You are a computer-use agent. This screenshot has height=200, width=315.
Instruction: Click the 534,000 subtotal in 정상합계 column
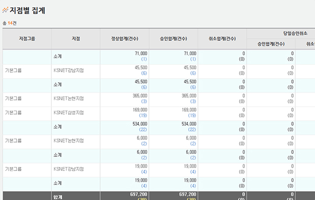[140, 124]
